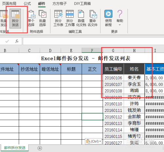Select column F header
Screen dimensions: 164x152
click(x=92, y=51)
